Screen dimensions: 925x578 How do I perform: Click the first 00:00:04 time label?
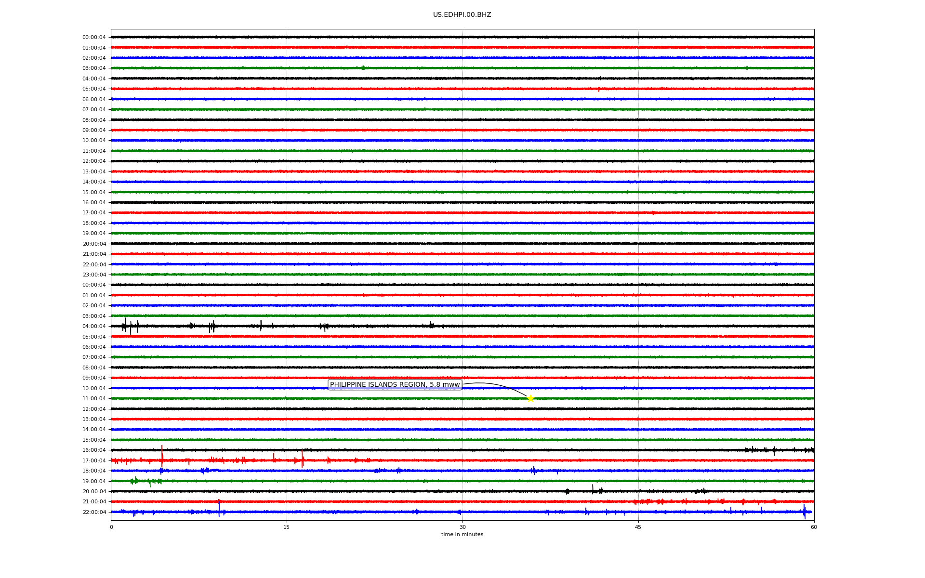point(94,37)
